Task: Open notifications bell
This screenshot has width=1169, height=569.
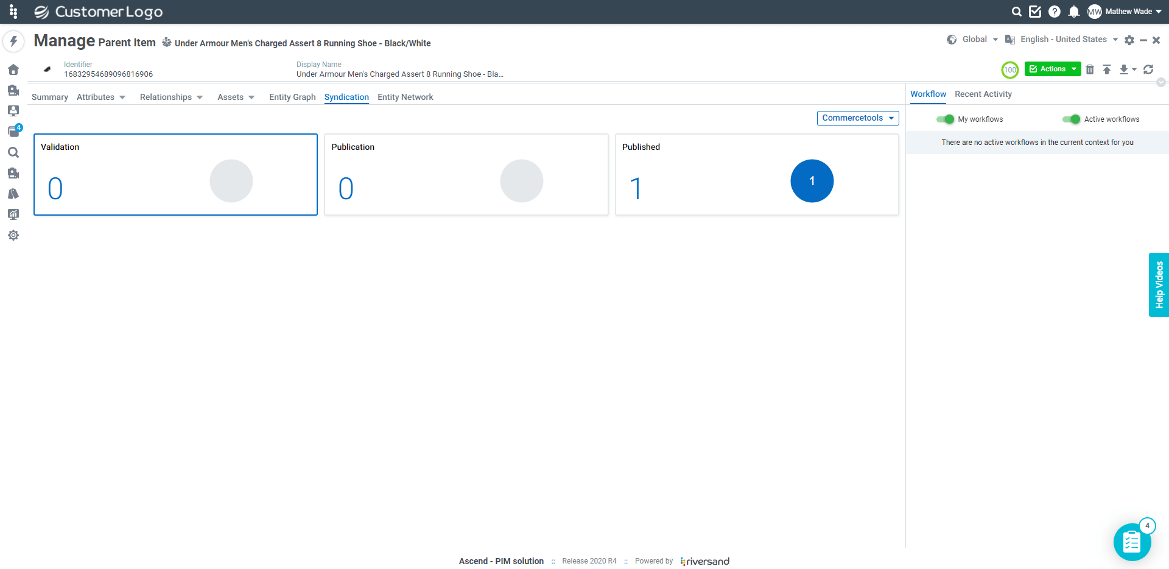Action: click(x=1074, y=12)
